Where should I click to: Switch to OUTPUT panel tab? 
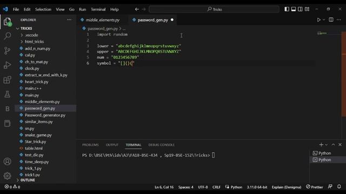(112, 145)
